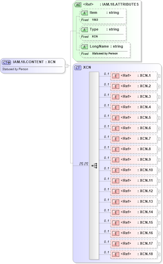Select the 'Statused by Person' annotation under IAM.18.CONTENT
Screen dimensions: 163x264
[x=15, y=69]
